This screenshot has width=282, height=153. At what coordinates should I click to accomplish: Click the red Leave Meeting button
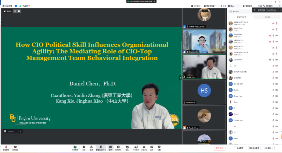pyautogui.click(x=219, y=148)
